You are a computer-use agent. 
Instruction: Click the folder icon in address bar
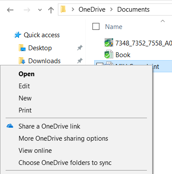point(63,10)
